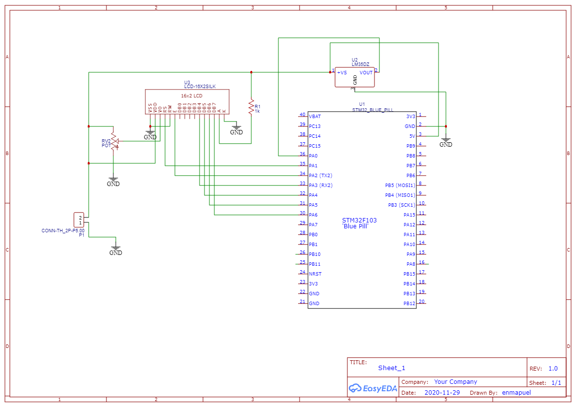576x407 pixels.
Task: Select the Drawn By name enmapuel
Action: (x=516, y=392)
